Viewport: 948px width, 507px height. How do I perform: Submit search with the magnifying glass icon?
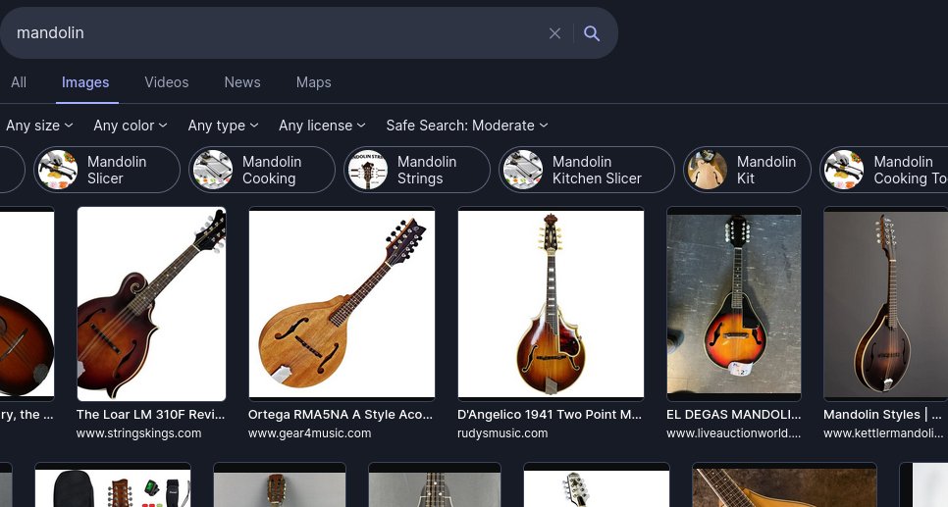[x=592, y=33]
